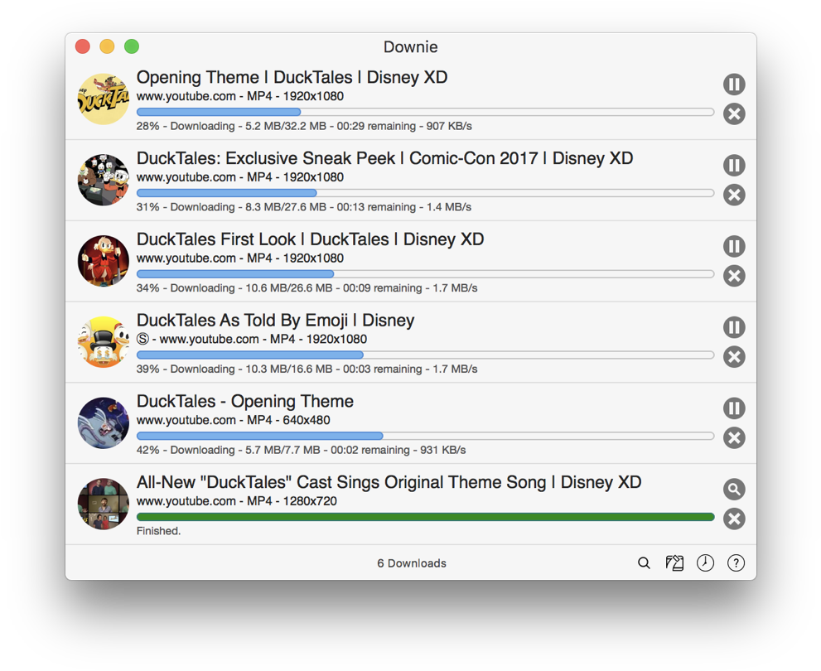The width and height of the screenshot is (821, 671).
Task: Cancel the DuckTales - Opening Theme 640x480 download
Action: pos(733,438)
